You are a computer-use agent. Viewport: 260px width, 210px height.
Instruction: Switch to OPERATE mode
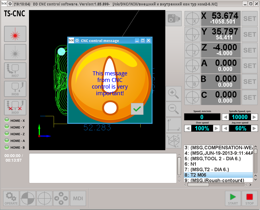[11, 198]
